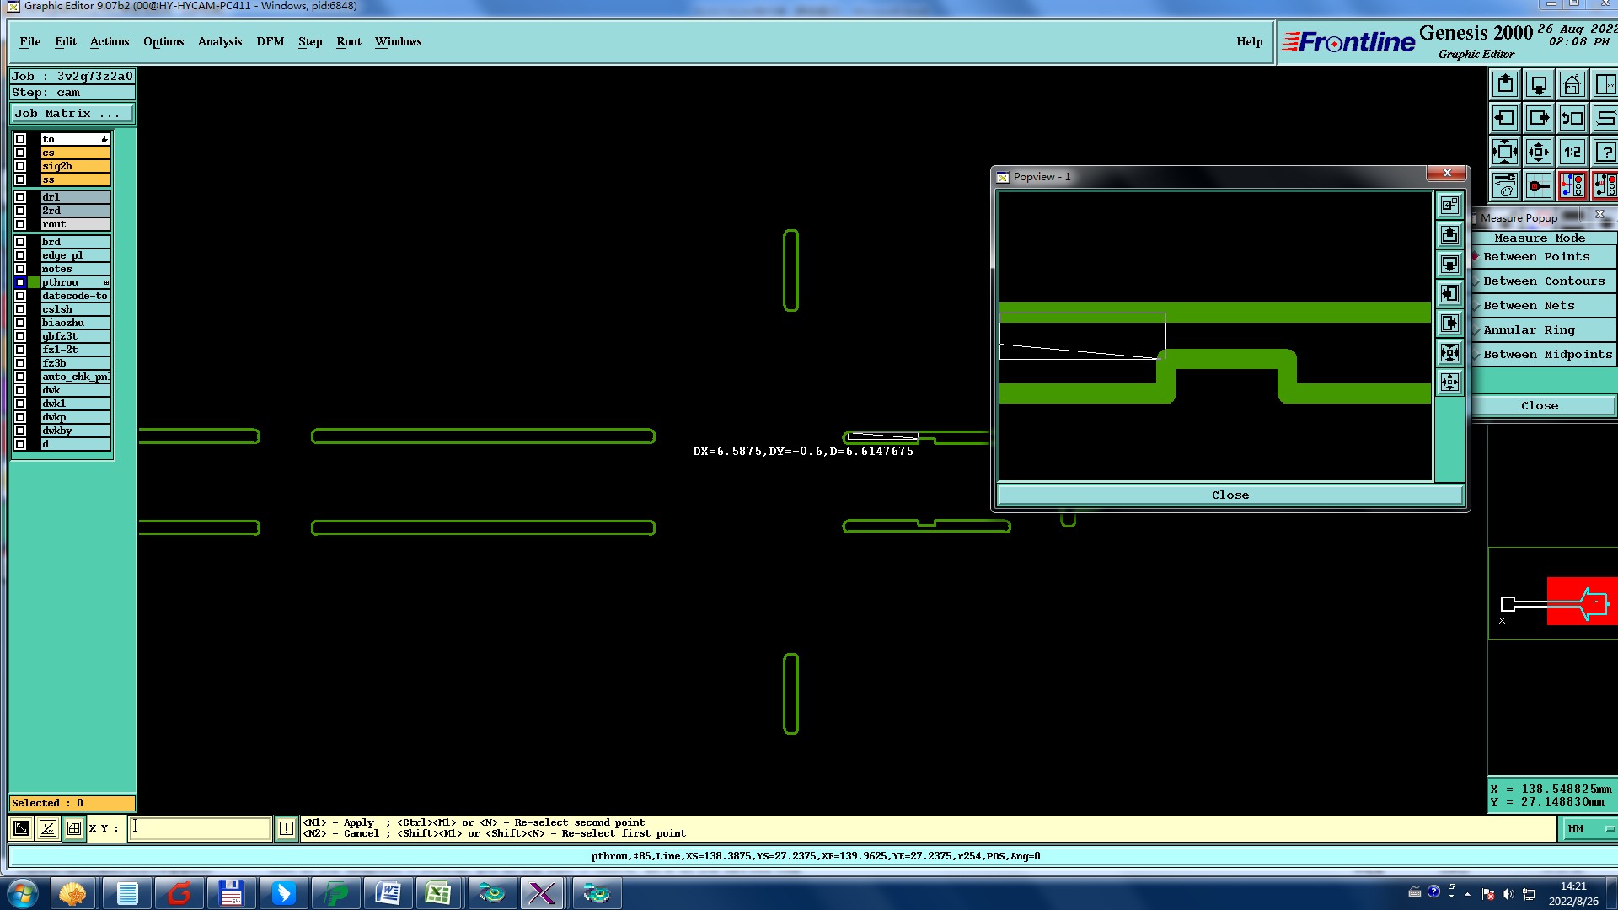Open the wrench and palette settings icon

(x=1505, y=185)
